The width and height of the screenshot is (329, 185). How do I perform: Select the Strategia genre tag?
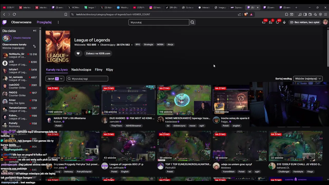148,44
